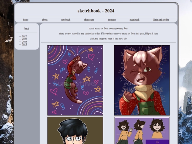The width and height of the screenshot is (192, 144).
Task: Open the interests page link
Action: pos(112,20)
